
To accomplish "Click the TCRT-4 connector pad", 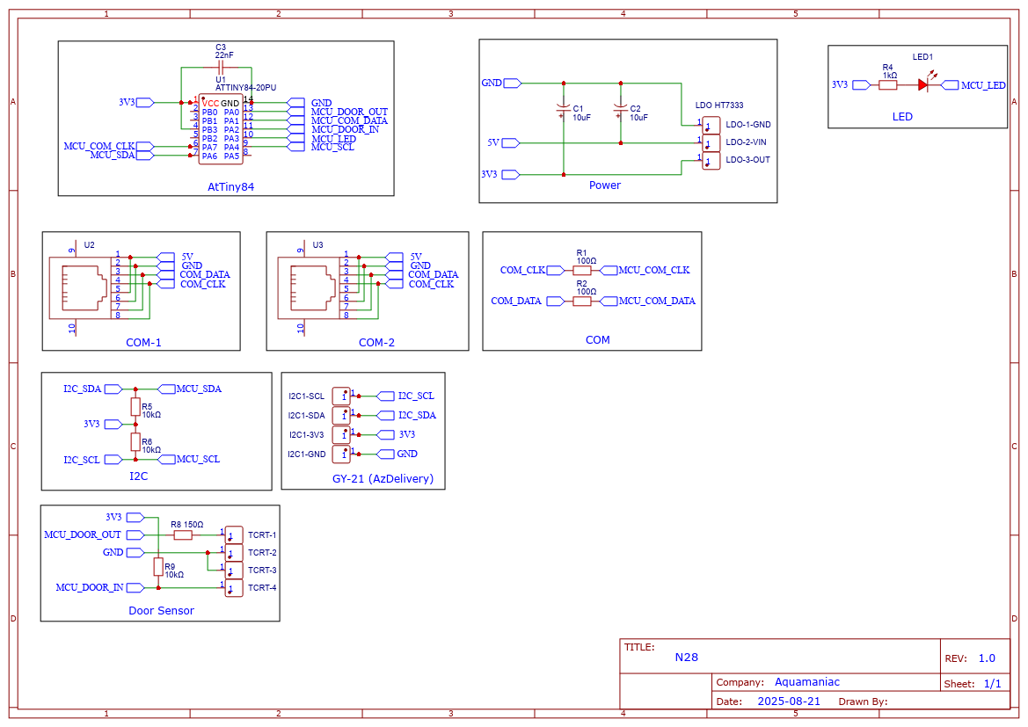I will 234,588.
